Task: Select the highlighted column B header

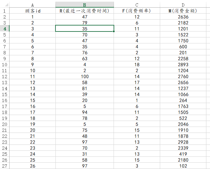Action: pos(85,5)
